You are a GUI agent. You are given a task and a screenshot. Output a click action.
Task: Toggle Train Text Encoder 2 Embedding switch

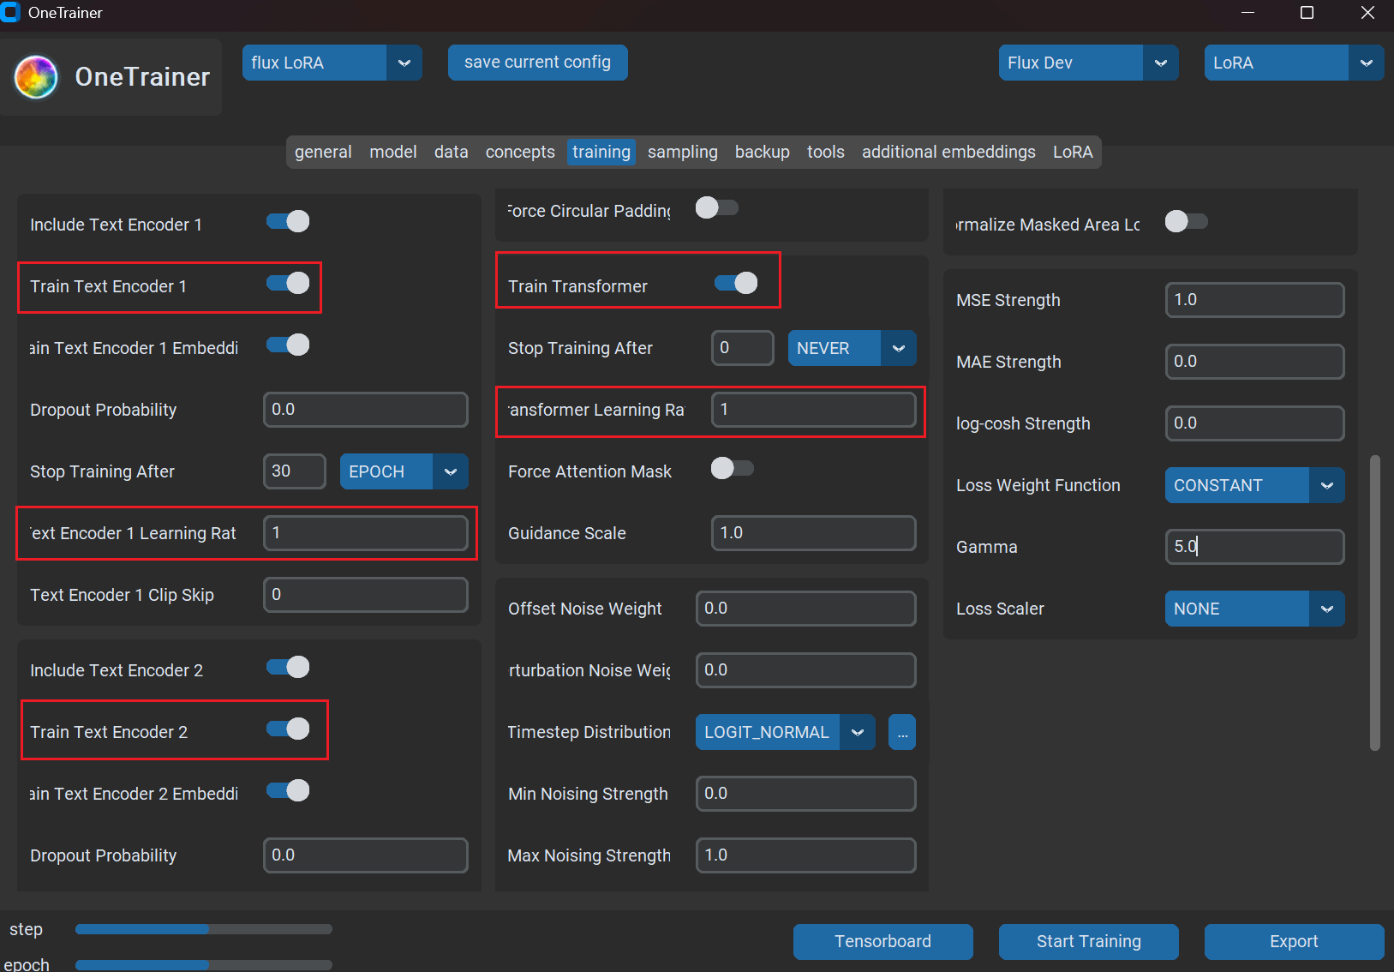pos(288,790)
